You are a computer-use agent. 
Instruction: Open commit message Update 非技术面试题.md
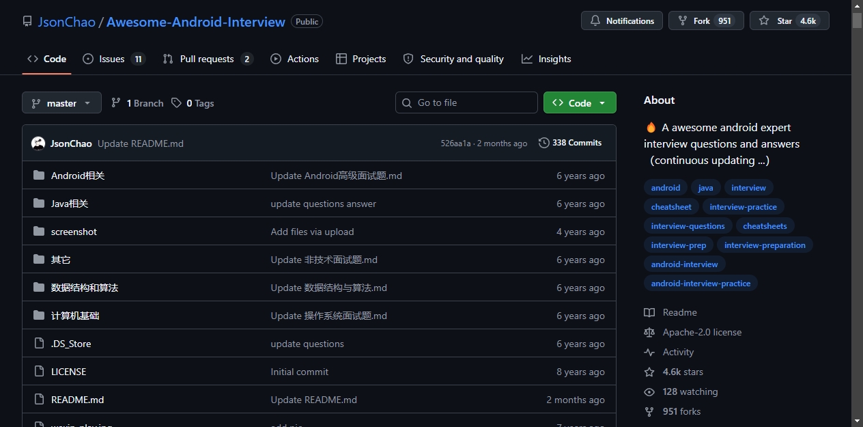pos(324,260)
